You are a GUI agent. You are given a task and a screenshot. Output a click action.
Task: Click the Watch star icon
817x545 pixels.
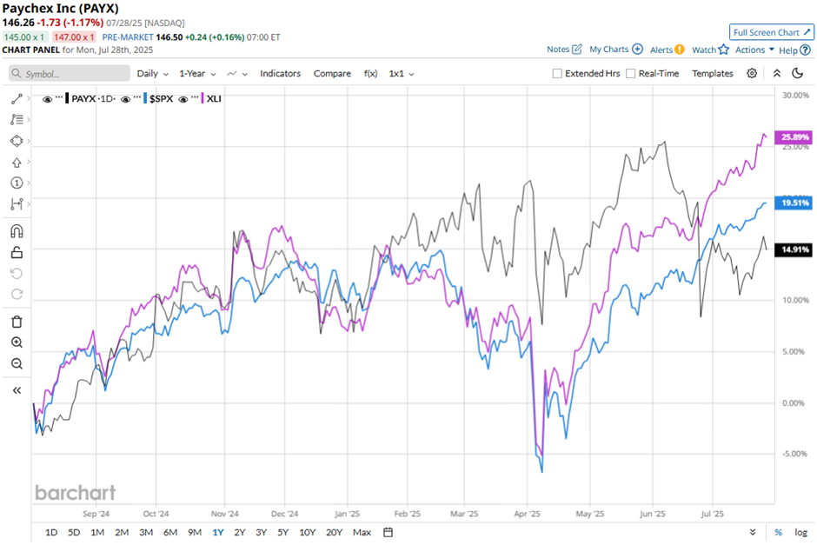tap(724, 50)
